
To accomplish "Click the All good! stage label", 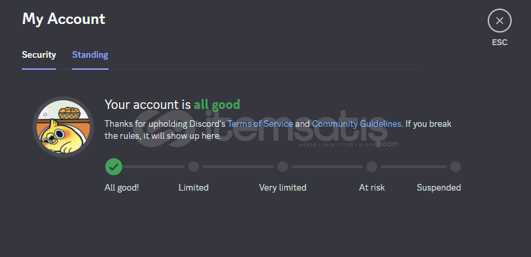I will 122,187.
